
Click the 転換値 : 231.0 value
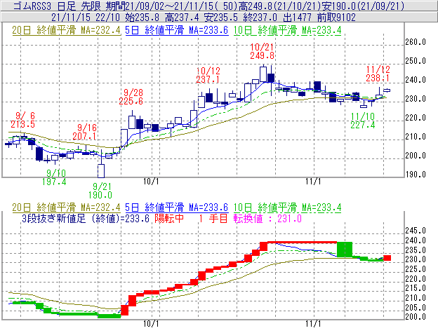(267, 218)
